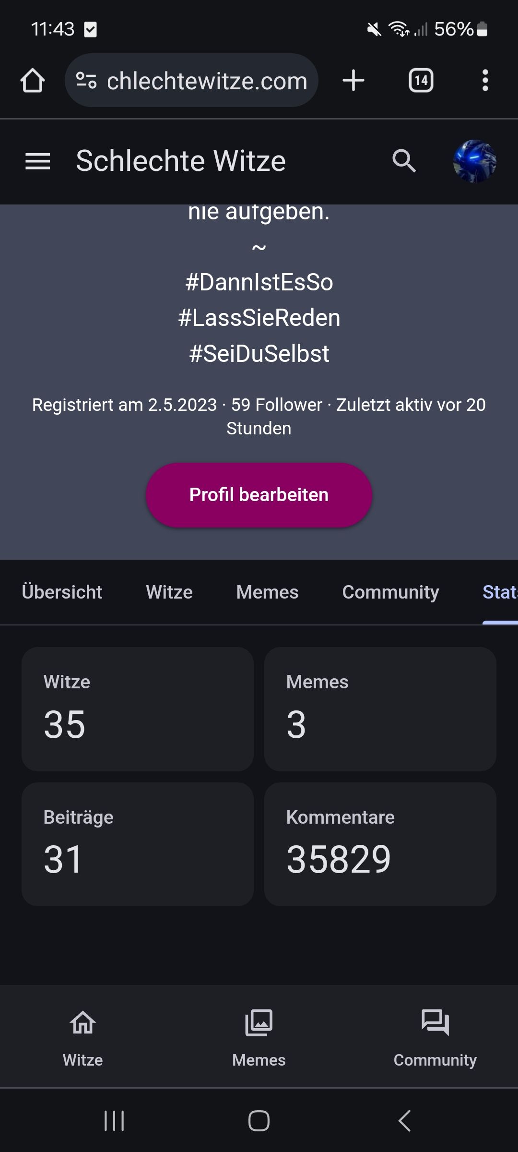This screenshot has height=1152, width=518.
Task: Switch to the Übersicht tab
Action: tap(62, 592)
